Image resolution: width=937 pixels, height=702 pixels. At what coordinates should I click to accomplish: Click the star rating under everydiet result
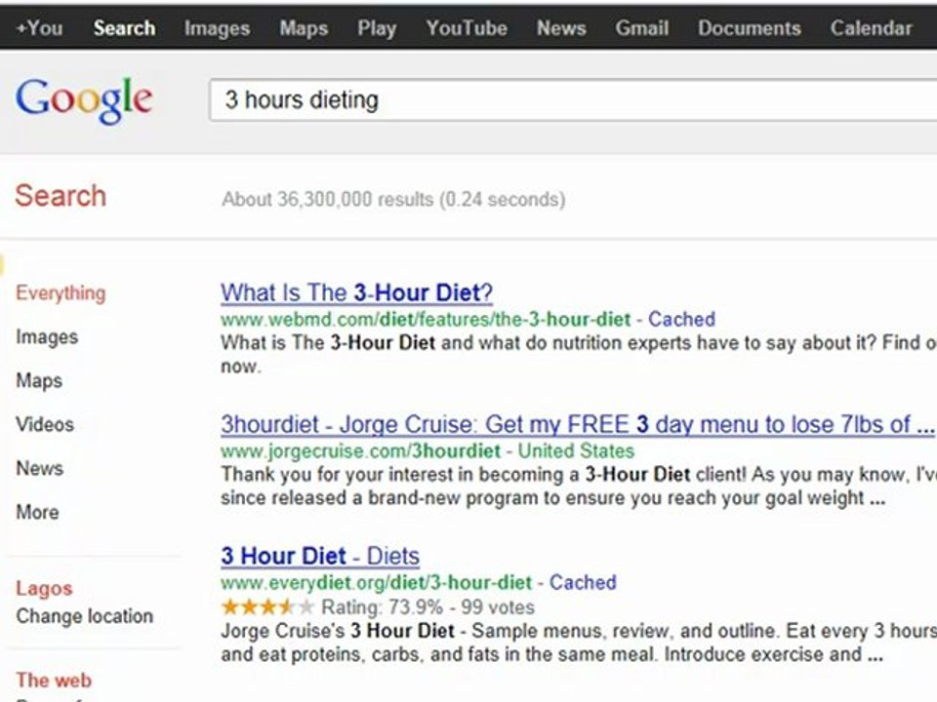(x=267, y=607)
